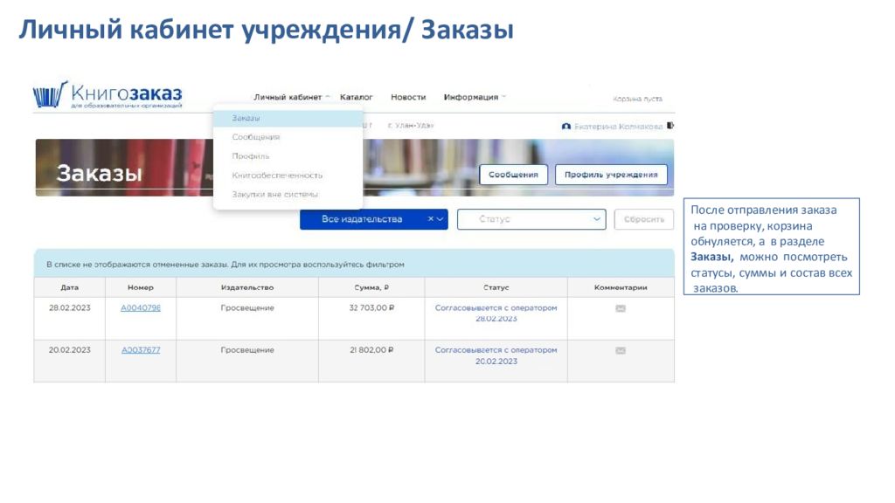Click Просвещение in the A0037677 row
This screenshot has height=503, width=895.
click(x=247, y=350)
